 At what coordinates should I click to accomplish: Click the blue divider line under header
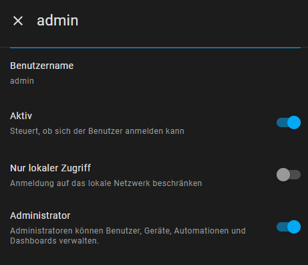[155, 48]
